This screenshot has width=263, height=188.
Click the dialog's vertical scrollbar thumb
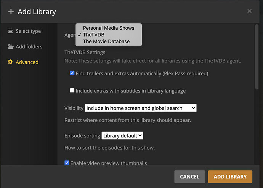(257, 57)
